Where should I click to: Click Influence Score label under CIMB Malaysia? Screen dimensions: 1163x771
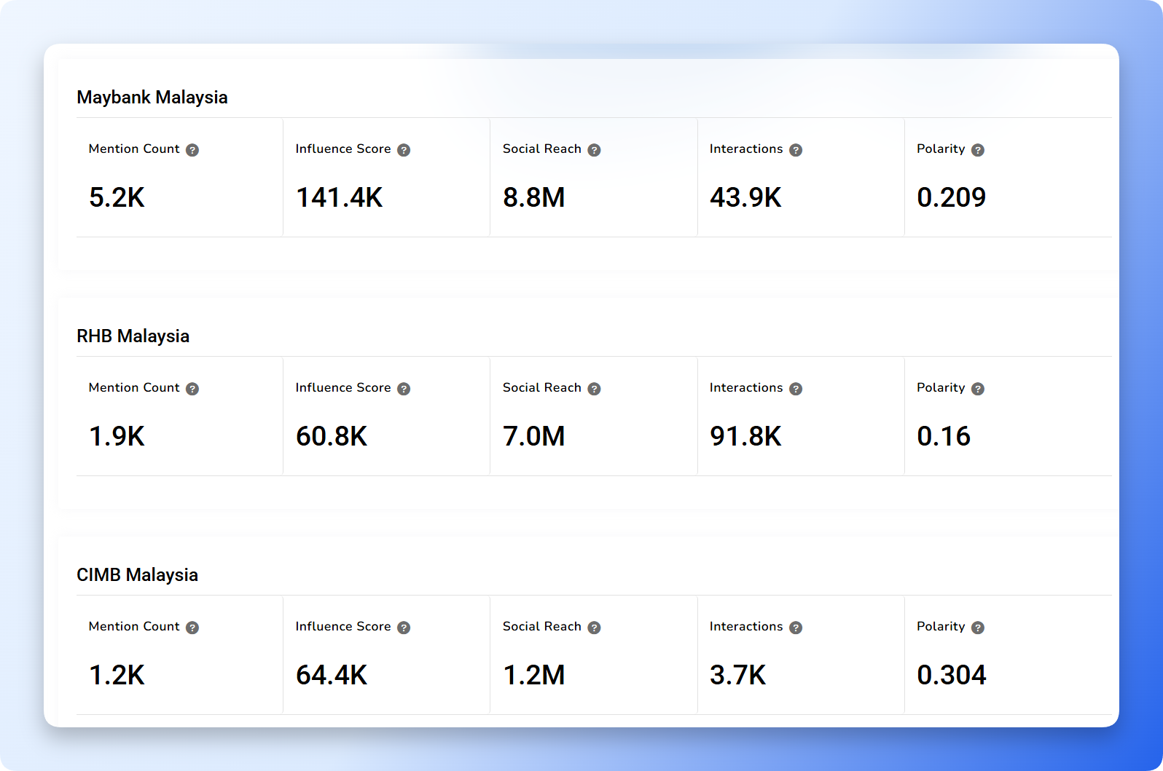point(343,626)
